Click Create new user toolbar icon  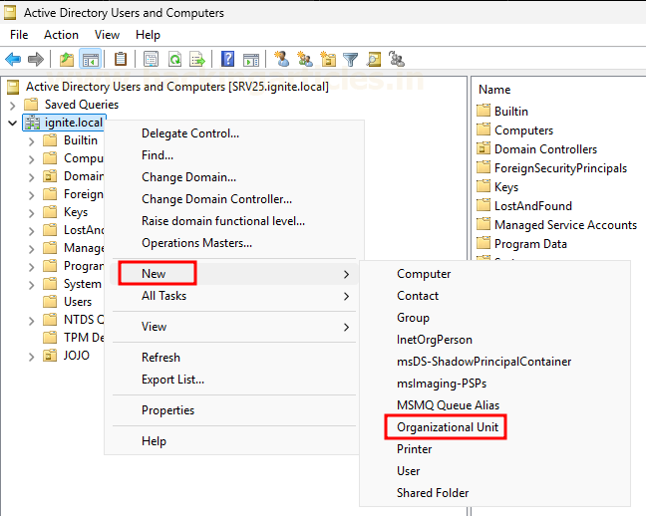pos(282,59)
